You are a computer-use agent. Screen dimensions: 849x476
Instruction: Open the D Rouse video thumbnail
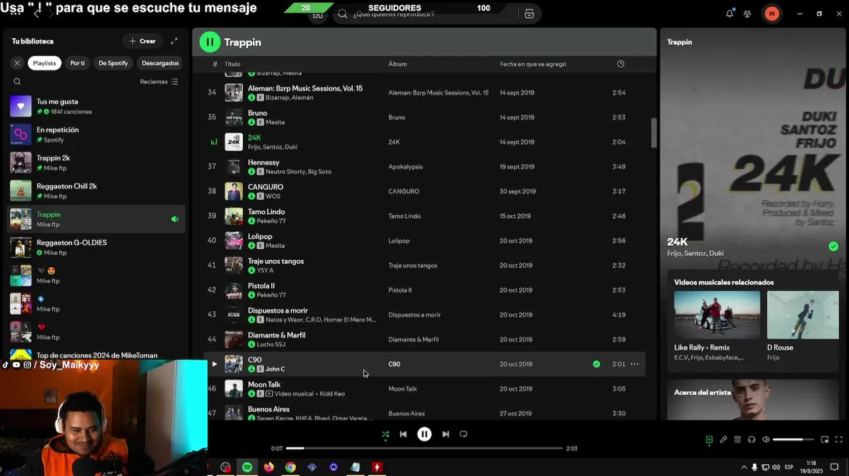tap(803, 315)
